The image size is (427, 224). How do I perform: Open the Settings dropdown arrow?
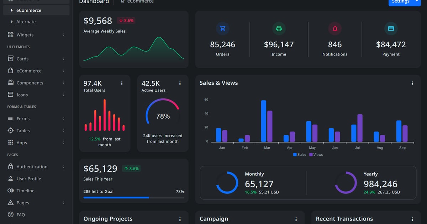[x=417, y=2]
